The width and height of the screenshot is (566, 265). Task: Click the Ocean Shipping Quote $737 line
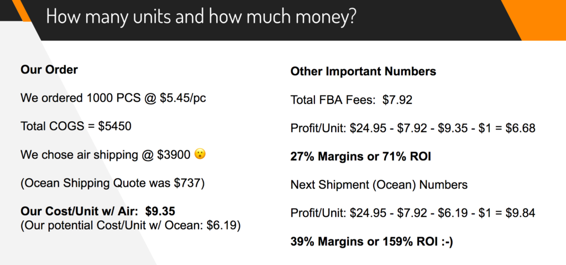point(113,183)
